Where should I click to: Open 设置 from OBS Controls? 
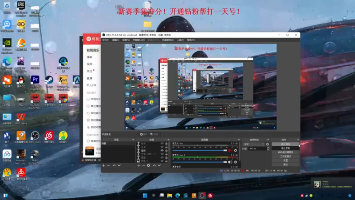[x=285, y=160]
